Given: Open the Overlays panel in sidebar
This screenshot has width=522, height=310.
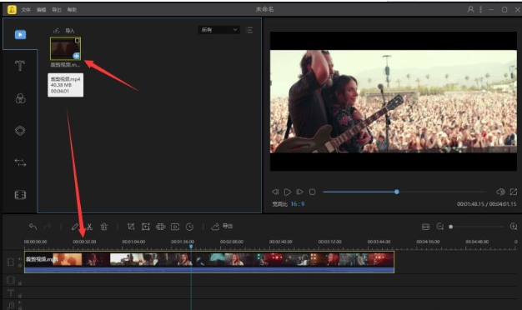Looking at the screenshot, I should [20, 130].
